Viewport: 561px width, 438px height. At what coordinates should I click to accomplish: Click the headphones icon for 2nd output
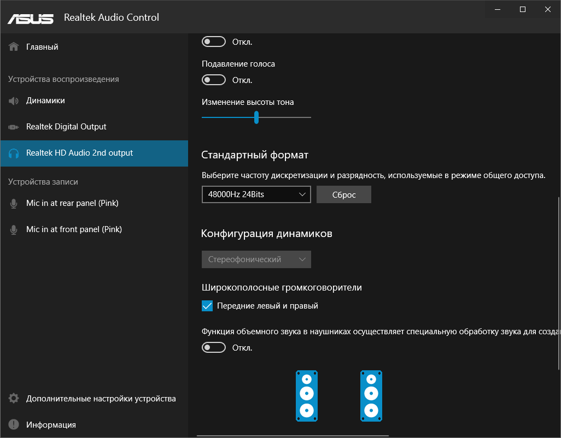coord(14,153)
